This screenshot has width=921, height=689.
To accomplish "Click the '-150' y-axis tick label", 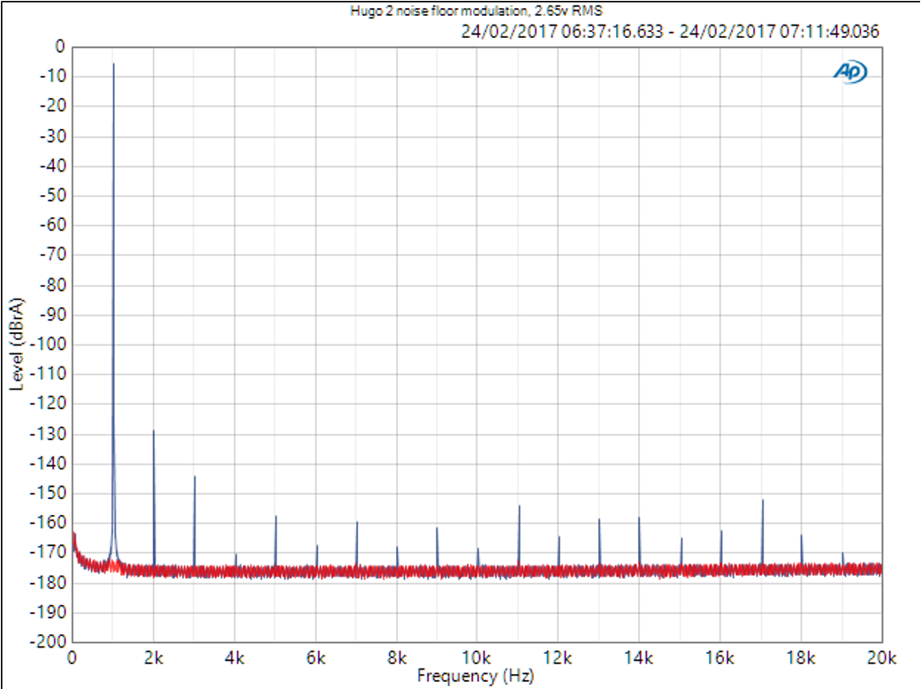I will tap(48, 493).
